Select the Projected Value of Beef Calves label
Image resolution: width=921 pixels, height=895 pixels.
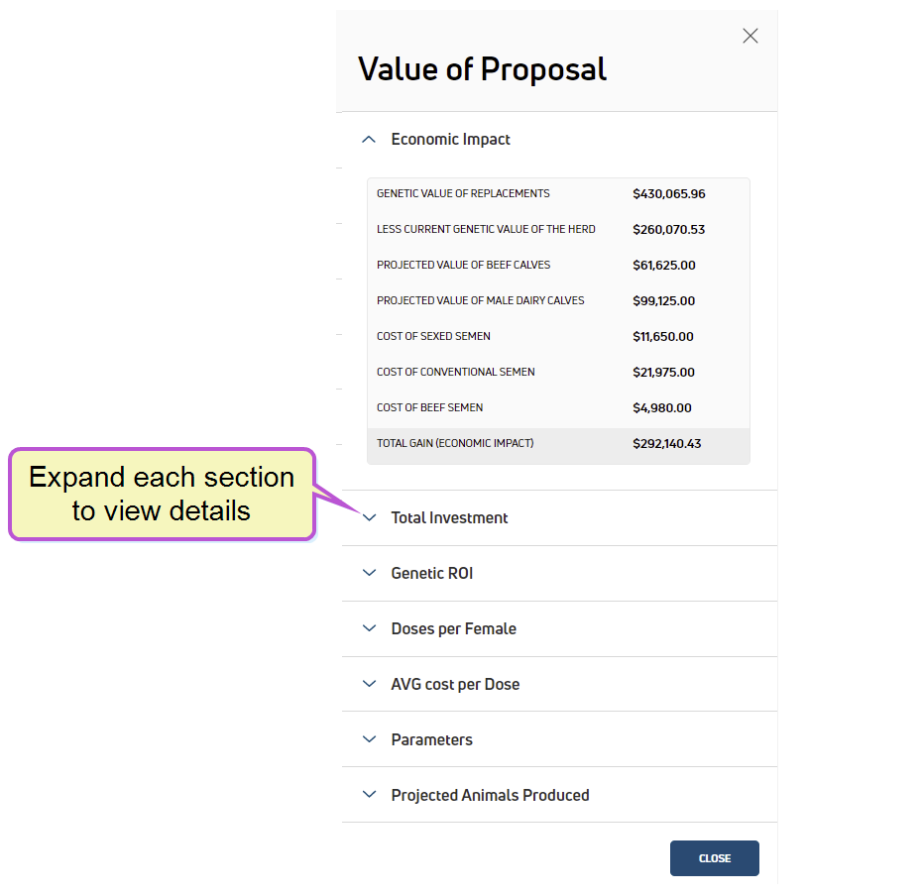463,265
